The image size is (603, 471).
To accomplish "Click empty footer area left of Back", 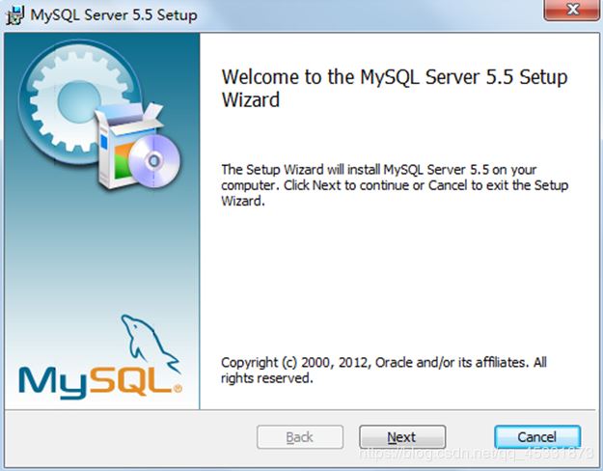I will pyautogui.click(x=125, y=437).
